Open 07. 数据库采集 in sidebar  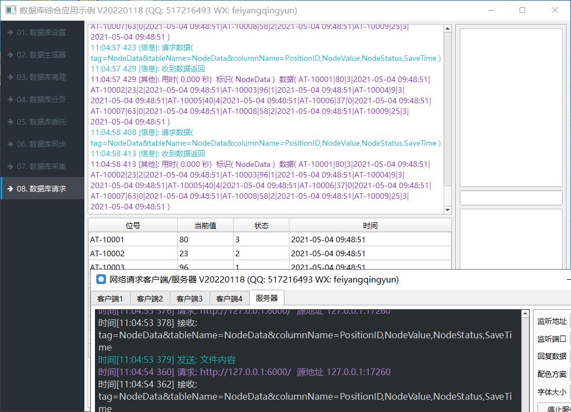pos(42,166)
